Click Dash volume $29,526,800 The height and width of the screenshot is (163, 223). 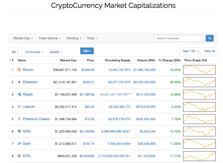[147, 144]
